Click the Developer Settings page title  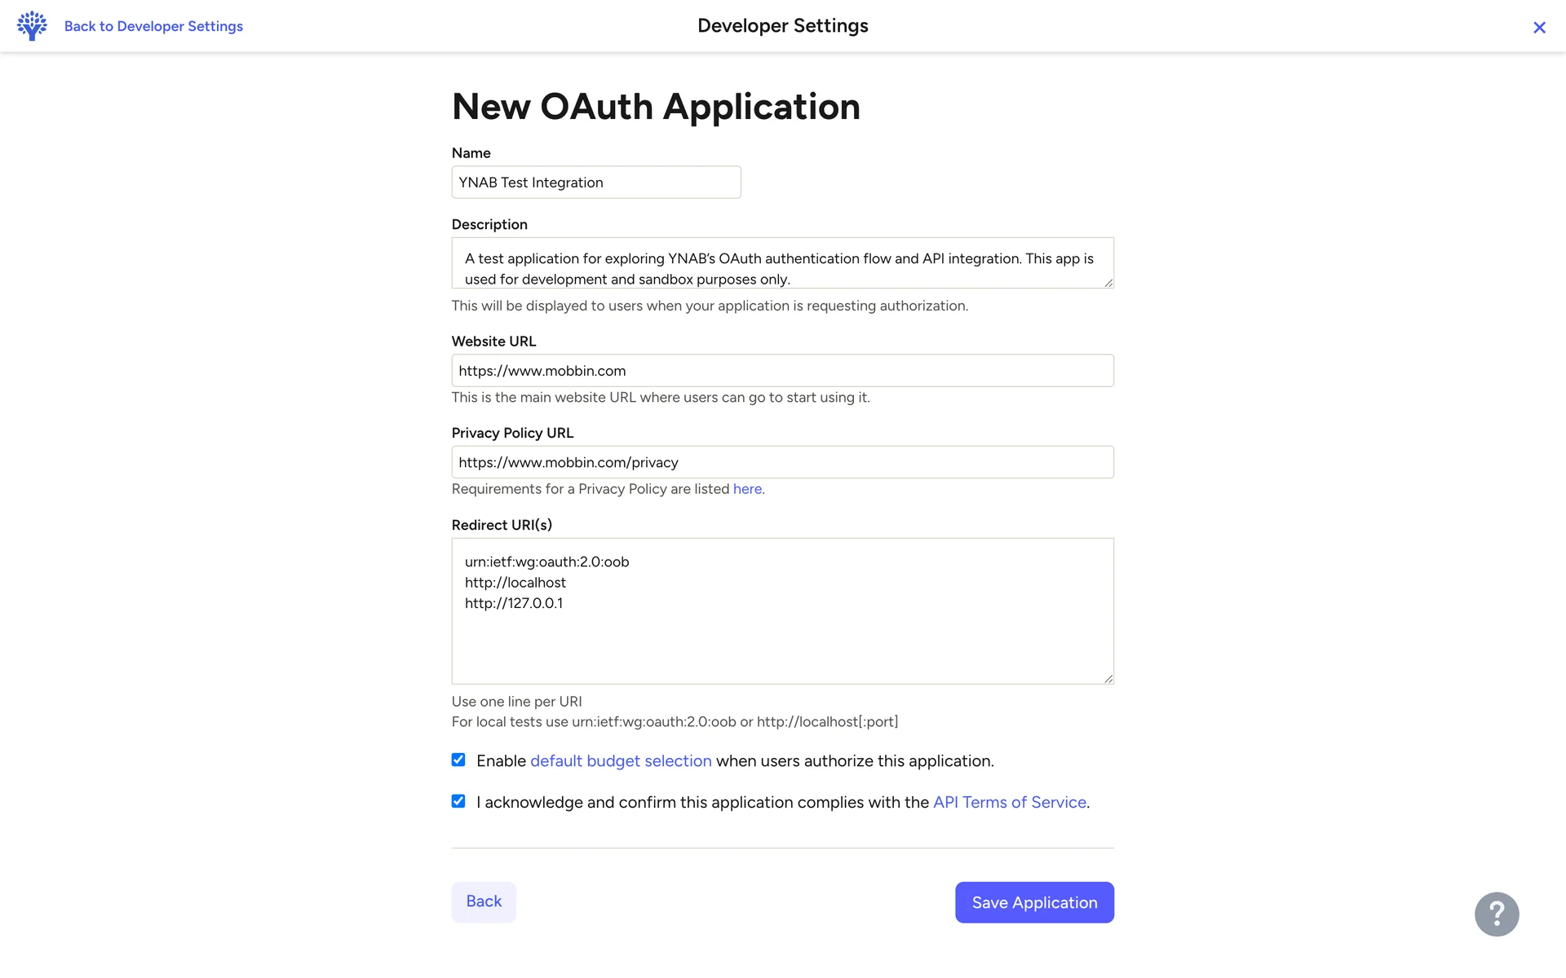pos(782,26)
